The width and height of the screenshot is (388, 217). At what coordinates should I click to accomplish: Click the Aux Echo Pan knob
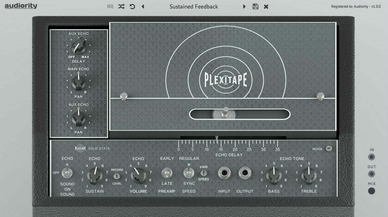tap(78, 118)
